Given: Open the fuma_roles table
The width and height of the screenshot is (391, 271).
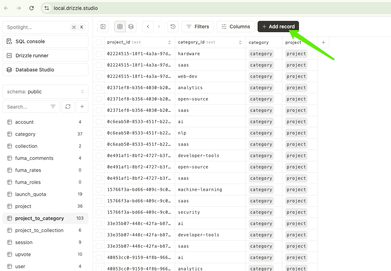Looking at the screenshot, I should tap(45, 182).
